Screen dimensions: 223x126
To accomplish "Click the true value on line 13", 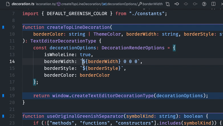I will coord(85,55).
